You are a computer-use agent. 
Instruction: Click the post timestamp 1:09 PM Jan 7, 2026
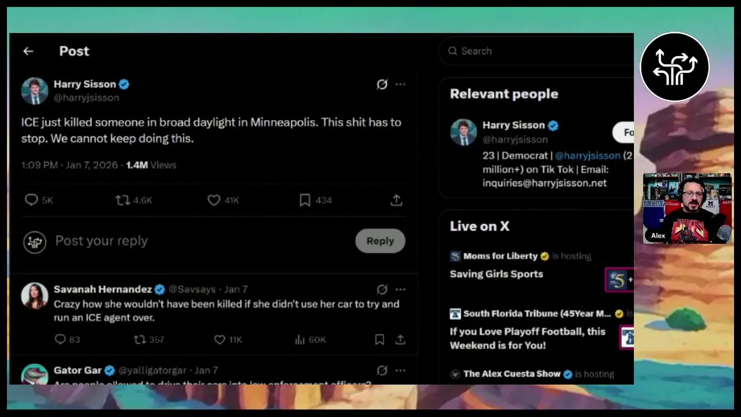click(x=69, y=165)
